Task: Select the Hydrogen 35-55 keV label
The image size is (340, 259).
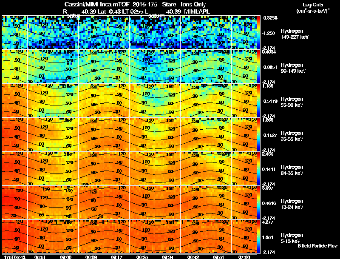Action: 292,136
